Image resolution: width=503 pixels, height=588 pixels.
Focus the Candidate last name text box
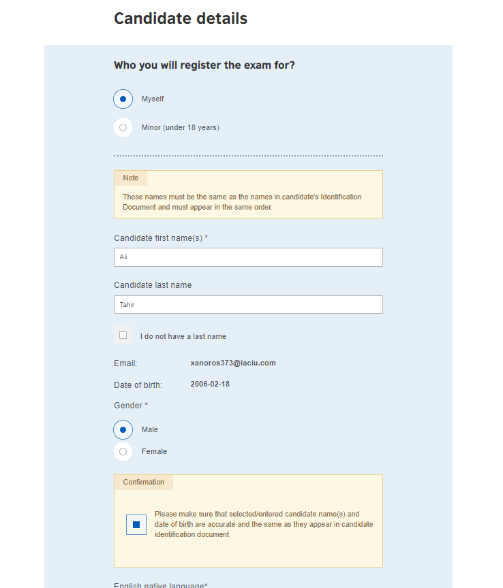pos(248,305)
